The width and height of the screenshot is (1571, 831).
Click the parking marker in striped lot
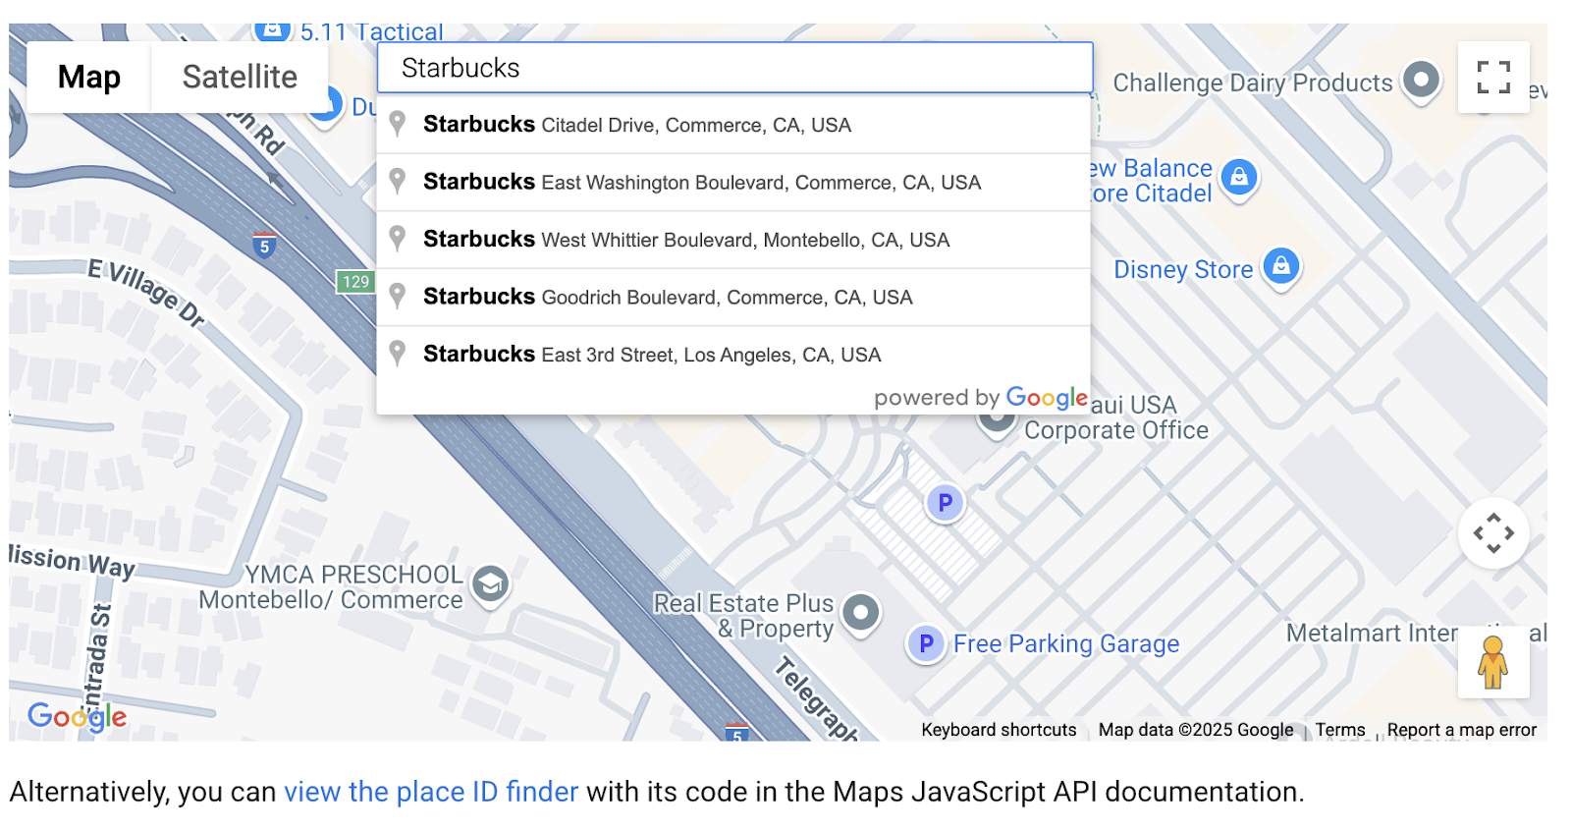point(945,503)
